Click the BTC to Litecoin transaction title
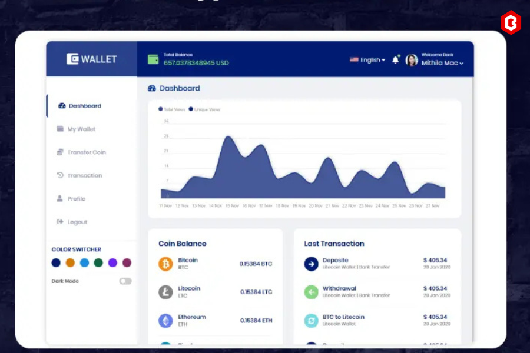 [343, 317]
